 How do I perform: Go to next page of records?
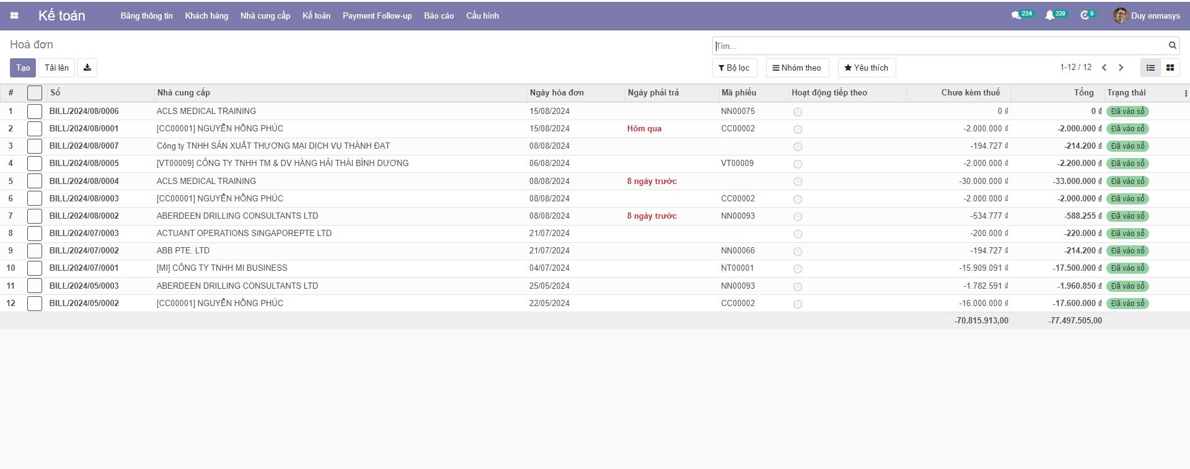(1121, 68)
